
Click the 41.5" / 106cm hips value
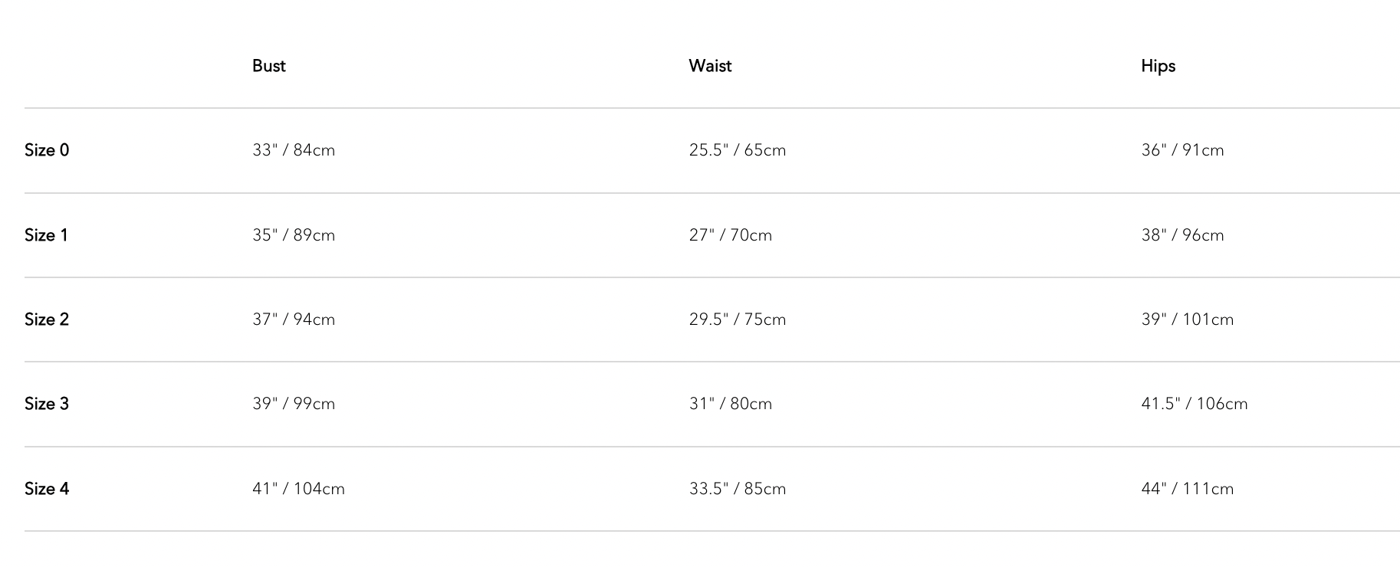[x=1195, y=404]
